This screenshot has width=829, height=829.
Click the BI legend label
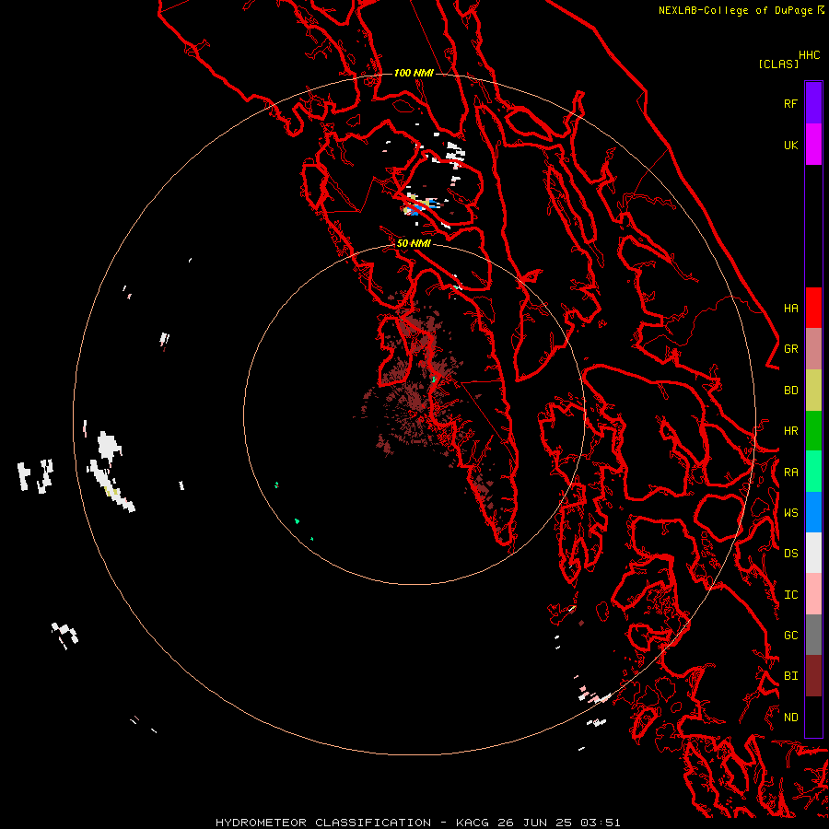coord(790,676)
